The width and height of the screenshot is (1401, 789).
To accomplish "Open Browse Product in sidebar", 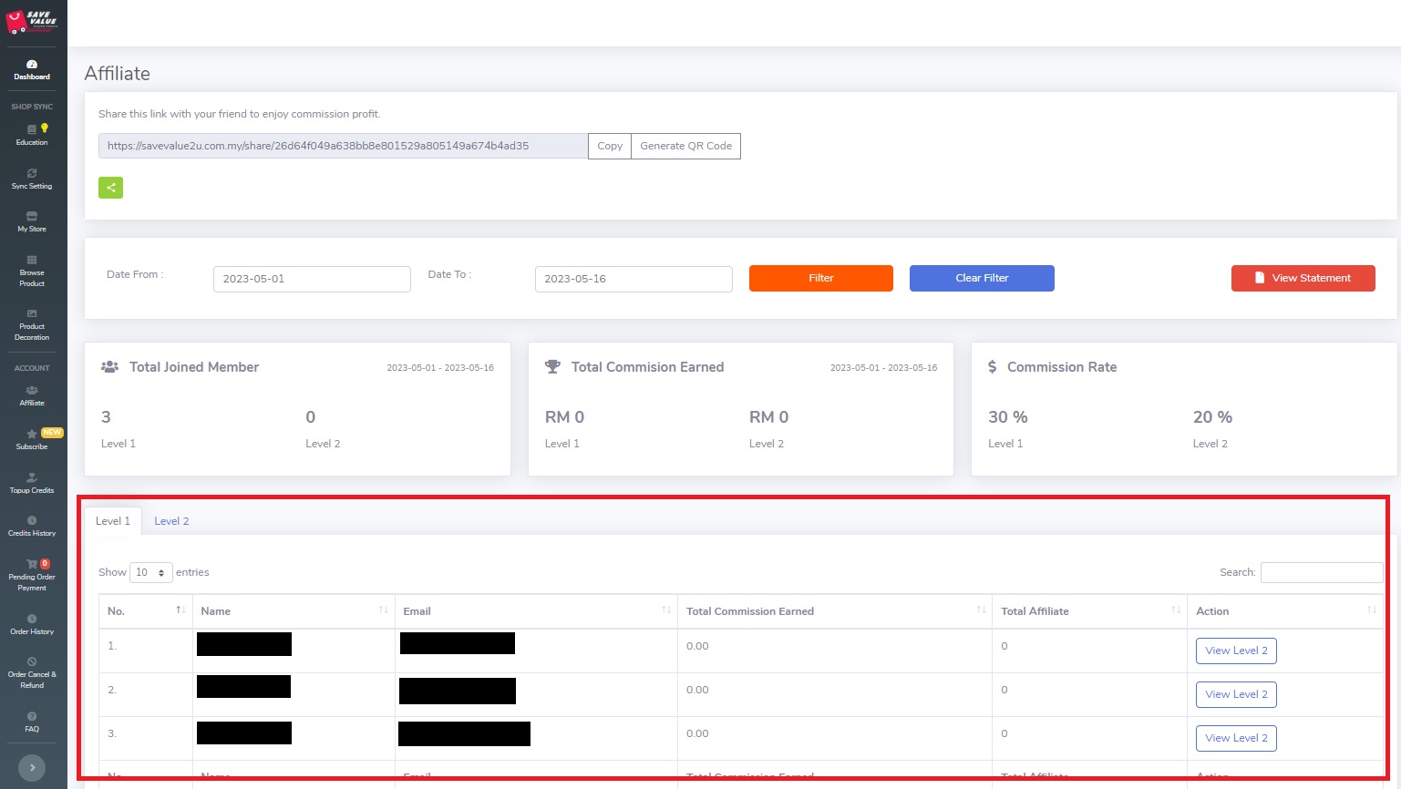I will [32, 271].
